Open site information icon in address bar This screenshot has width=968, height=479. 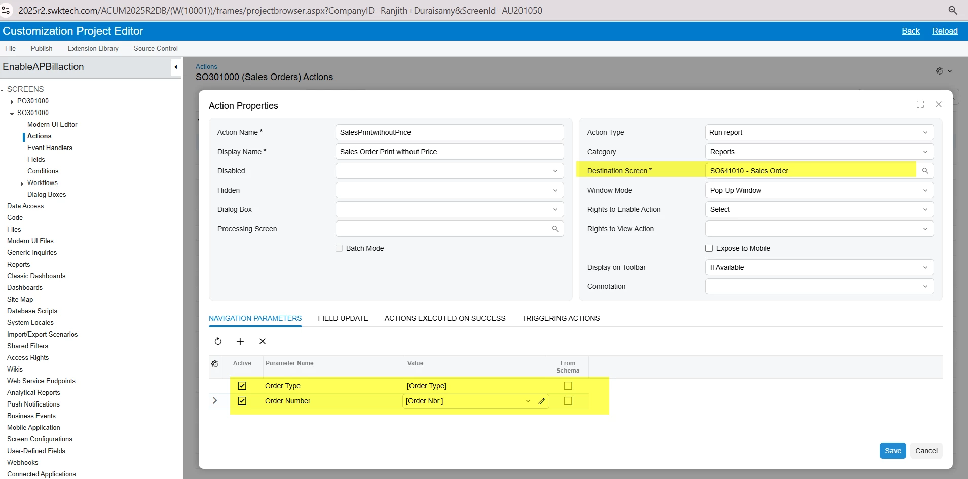[6, 10]
